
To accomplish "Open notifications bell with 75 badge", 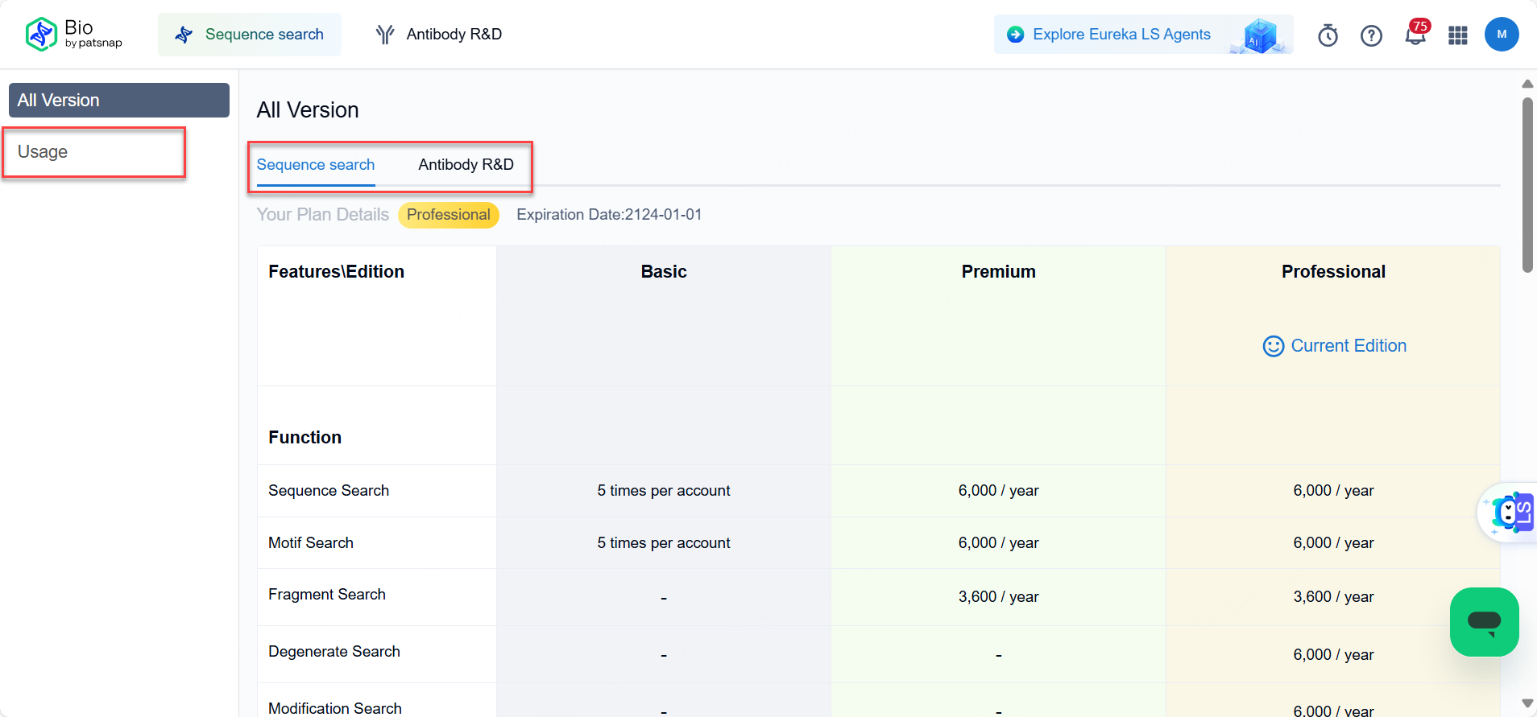I will pyautogui.click(x=1415, y=35).
